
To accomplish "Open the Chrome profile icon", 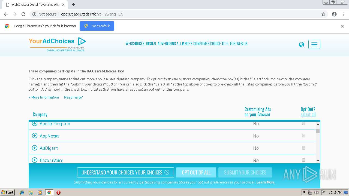I will (334, 14).
